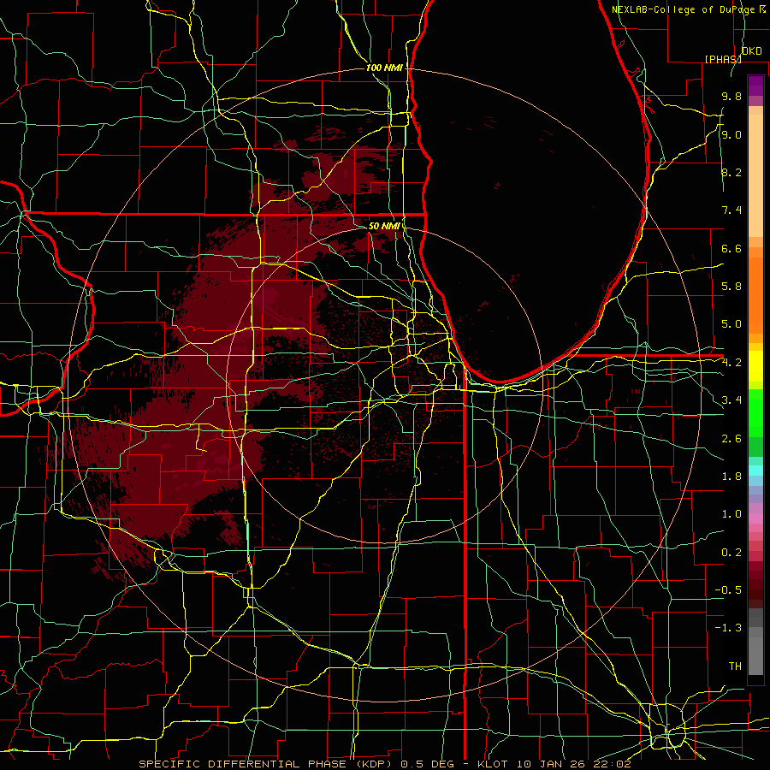This screenshot has height=770, width=770.
Task: Select the 6.6 scale value
Action: pyautogui.click(x=731, y=248)
